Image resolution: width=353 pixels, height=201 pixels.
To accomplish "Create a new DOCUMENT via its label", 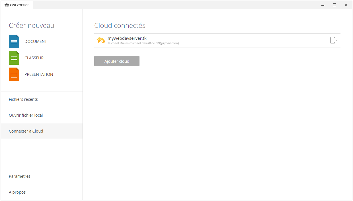I will (x=36, y=41).
